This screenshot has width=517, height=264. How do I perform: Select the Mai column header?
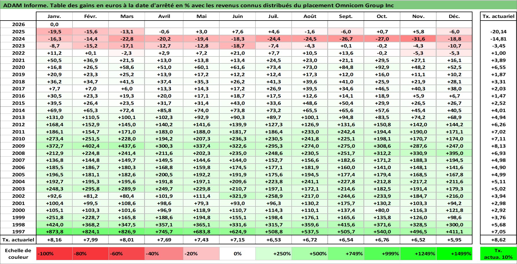tap(201, 16)
